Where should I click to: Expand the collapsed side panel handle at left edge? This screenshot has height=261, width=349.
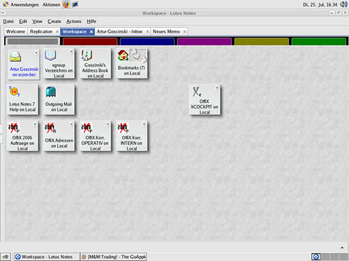pos(1,134)
